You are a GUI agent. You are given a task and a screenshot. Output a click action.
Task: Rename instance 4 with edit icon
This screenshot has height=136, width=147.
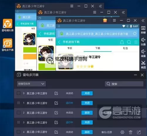coord(56,132)
